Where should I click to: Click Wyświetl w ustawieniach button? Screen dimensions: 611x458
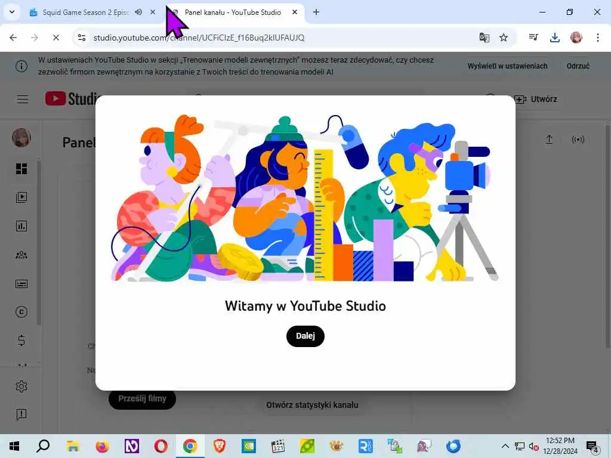click(507, 66)
